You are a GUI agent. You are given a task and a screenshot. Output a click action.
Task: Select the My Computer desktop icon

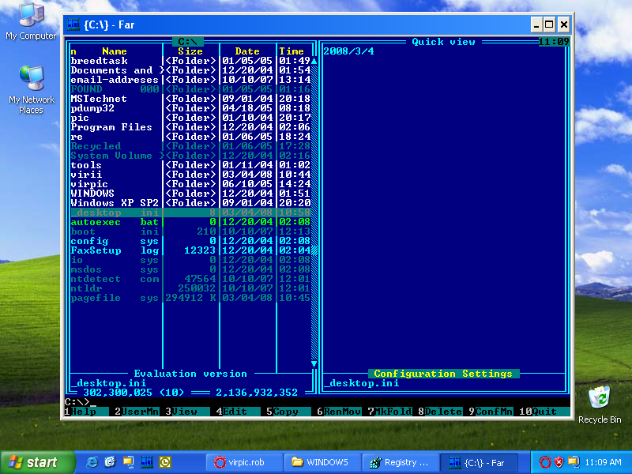[x=31, y=21]
